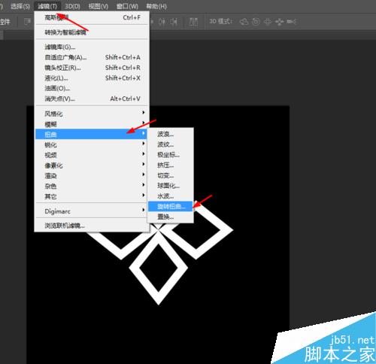Choose 波浪... wave distortion

click(171, 134)
